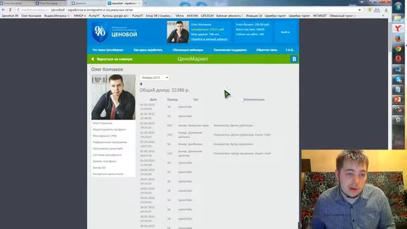This screenshot has width=407, height=229.
Task: Open the VKmix bookmark
Action: pyautogui.click(x=179, y=16)
